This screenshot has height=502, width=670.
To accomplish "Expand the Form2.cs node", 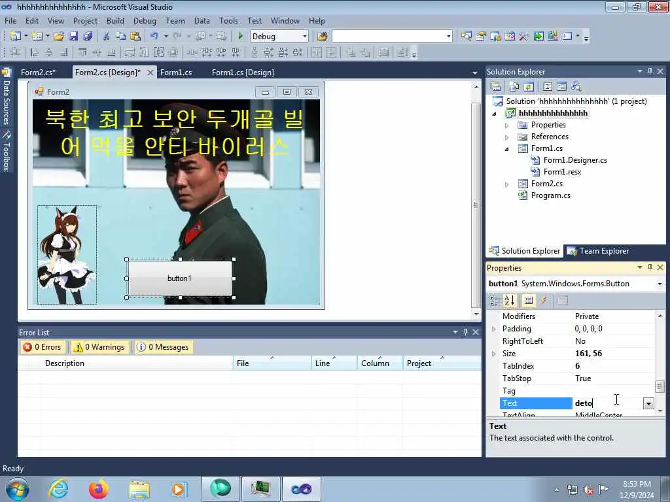I will [507, 184].
